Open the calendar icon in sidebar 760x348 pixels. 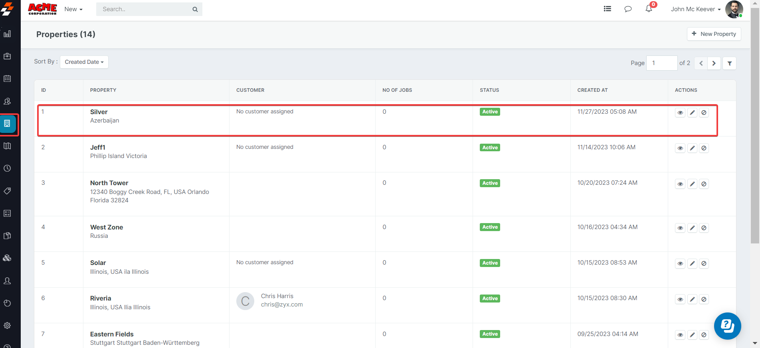[x=7, y=79]
